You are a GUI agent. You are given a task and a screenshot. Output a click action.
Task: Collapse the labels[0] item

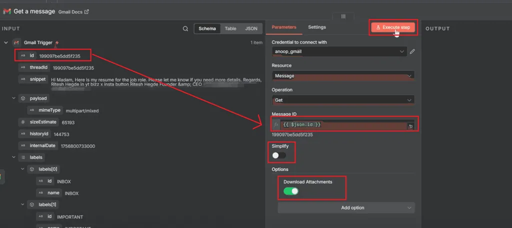tap(22, 169)
